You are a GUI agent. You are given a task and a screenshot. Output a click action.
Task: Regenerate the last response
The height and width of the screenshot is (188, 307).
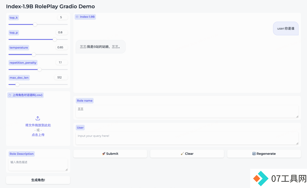264,154
